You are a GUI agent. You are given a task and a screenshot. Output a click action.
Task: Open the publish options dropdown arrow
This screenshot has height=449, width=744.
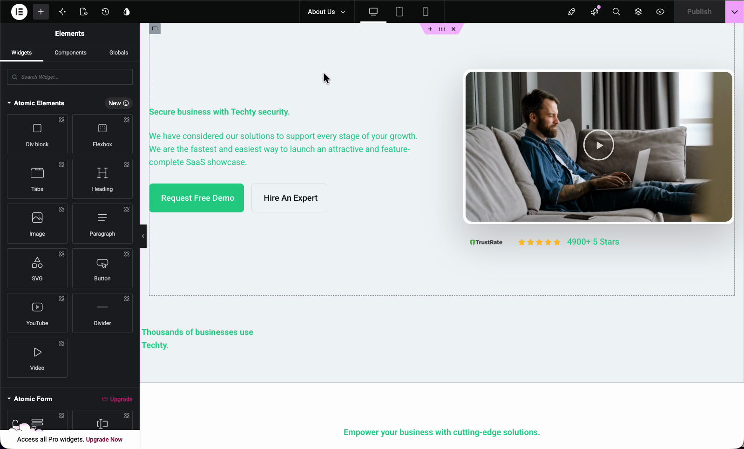point(735,12)
